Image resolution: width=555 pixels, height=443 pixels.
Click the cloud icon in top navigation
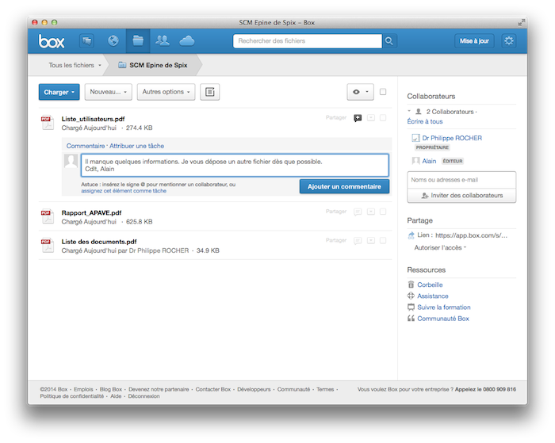tap(187, 40)
